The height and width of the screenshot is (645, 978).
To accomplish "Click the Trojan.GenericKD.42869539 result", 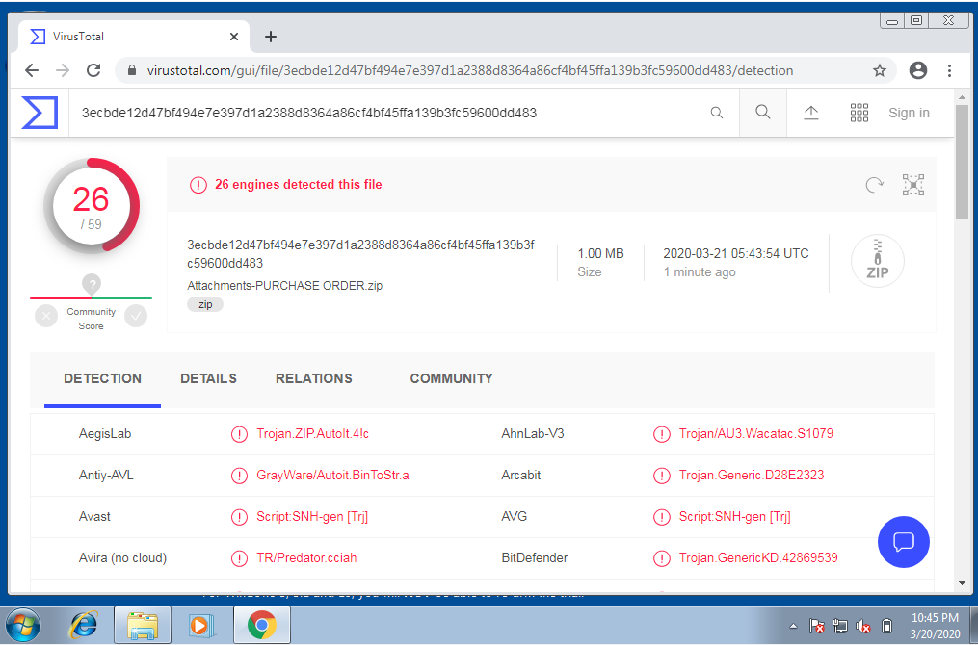I will point(758,557).
